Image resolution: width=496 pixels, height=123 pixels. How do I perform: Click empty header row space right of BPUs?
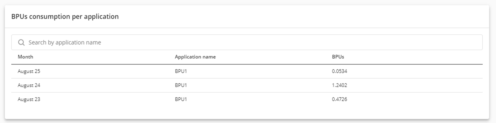pos(413,57)
